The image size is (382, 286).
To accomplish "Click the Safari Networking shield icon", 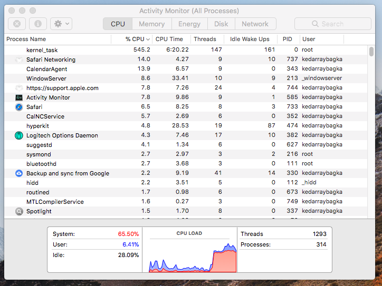I will pos(19,60).
